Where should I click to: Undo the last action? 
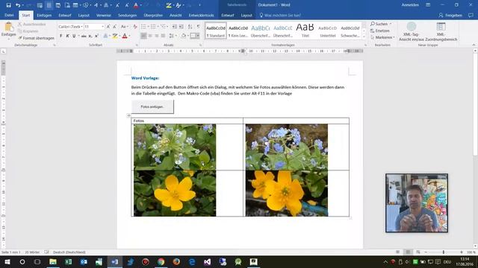pyautogui.click(x=18, y=5)
